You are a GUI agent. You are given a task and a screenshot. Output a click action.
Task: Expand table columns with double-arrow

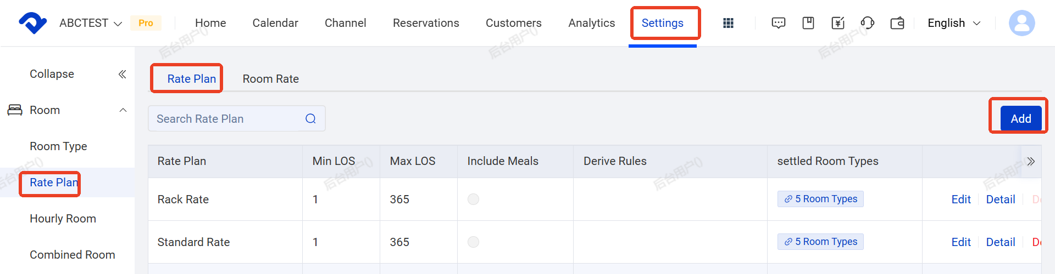tap(1031, 161)
